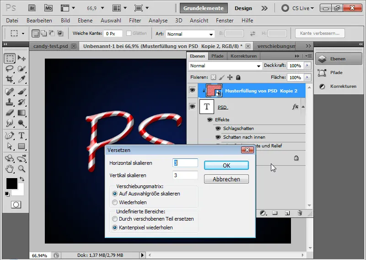Click Abbrechen in Versetzen dialog
The image size is (366, 260).
click(x=226, y=179)
